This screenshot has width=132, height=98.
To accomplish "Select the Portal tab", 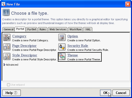I will tap(20, 29).
